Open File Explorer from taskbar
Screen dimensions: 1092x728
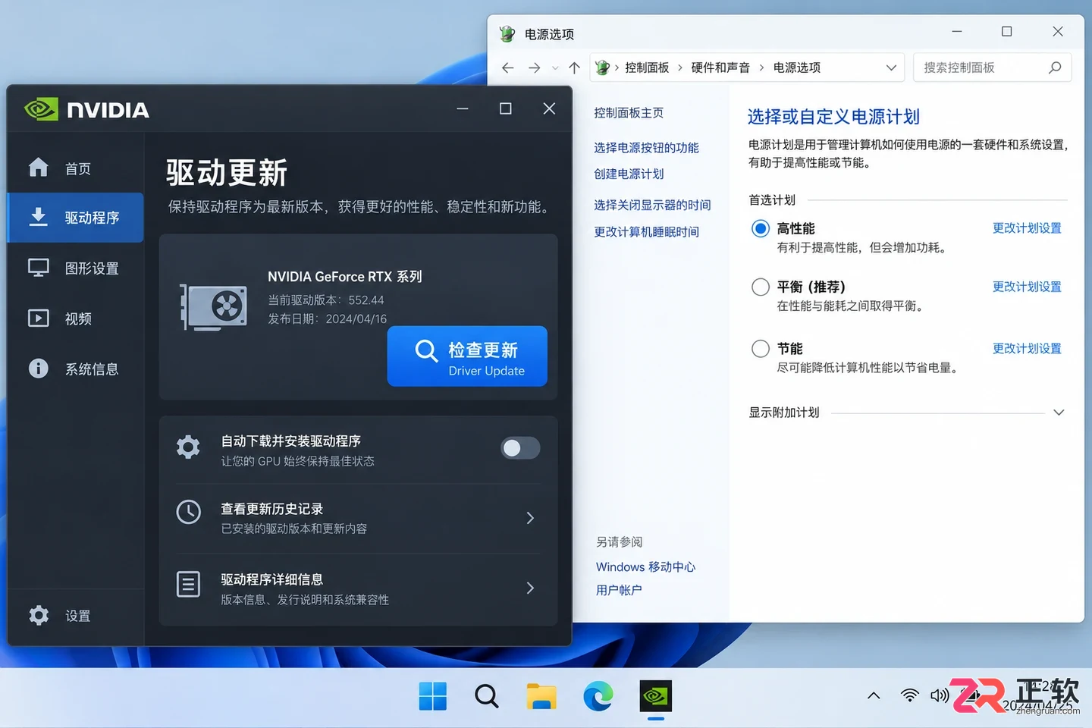(541, 696)
